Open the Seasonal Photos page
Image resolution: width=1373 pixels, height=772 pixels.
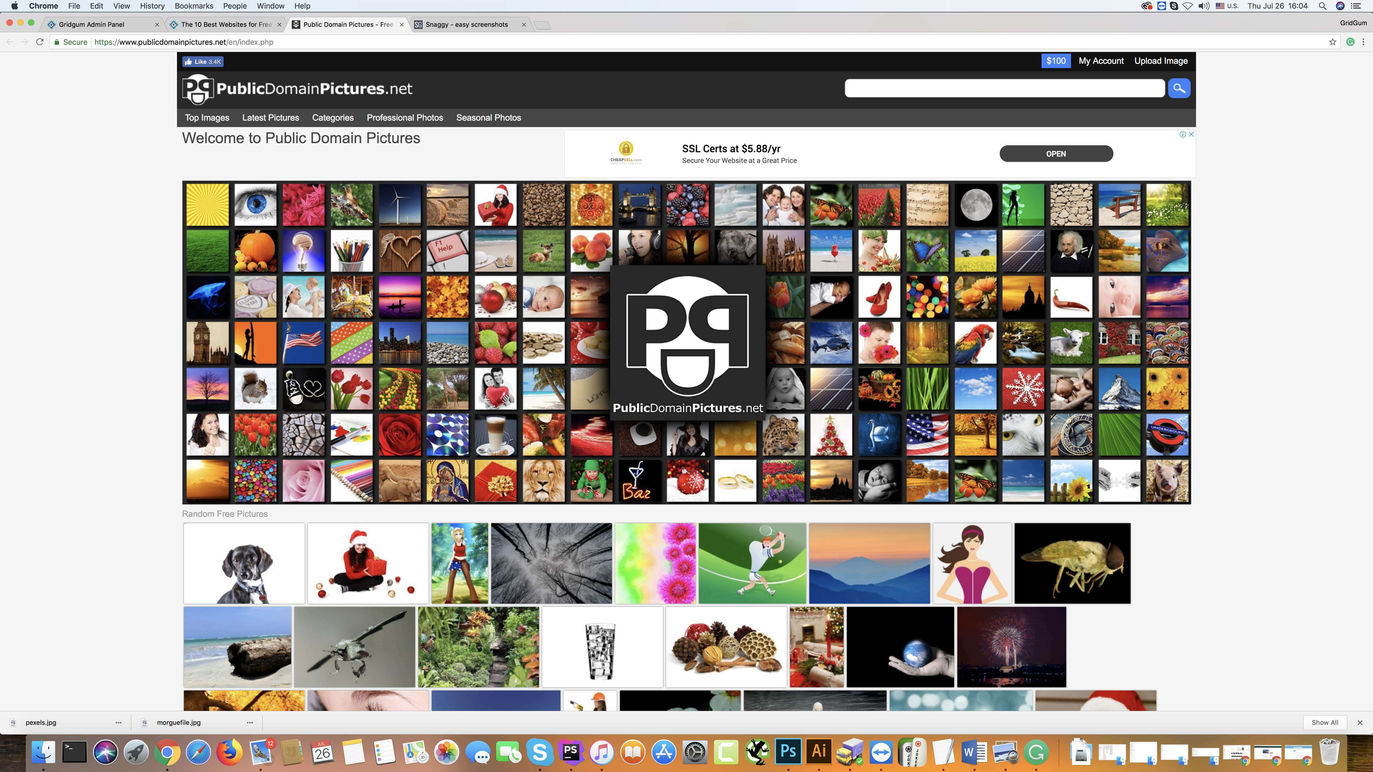click(488, 118)
